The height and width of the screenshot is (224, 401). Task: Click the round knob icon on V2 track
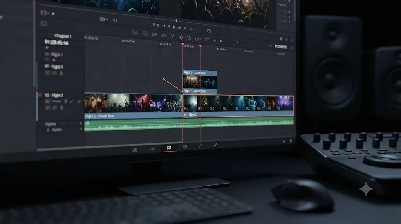[x=66, y=101]
